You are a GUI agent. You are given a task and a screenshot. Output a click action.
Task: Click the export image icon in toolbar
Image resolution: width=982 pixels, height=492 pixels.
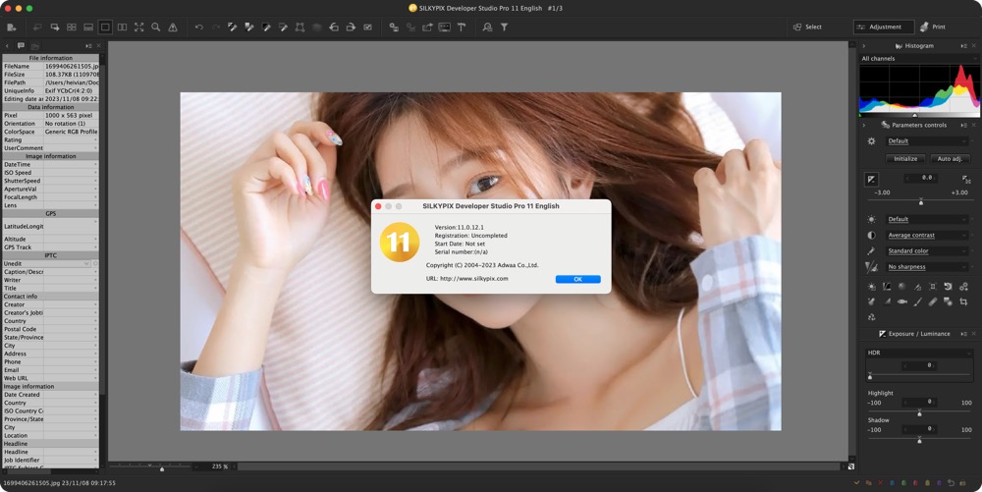(428, 27)
